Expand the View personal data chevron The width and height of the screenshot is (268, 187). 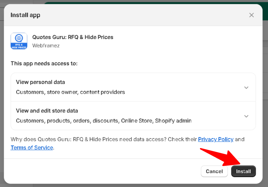[246, 88]
